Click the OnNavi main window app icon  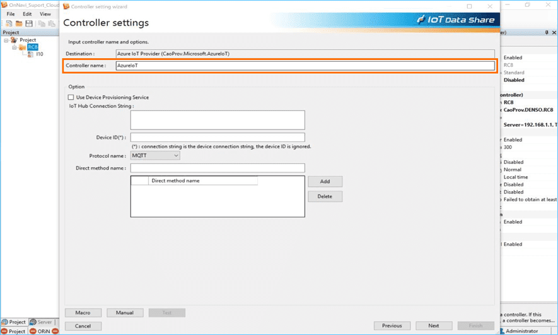[4, 5]
